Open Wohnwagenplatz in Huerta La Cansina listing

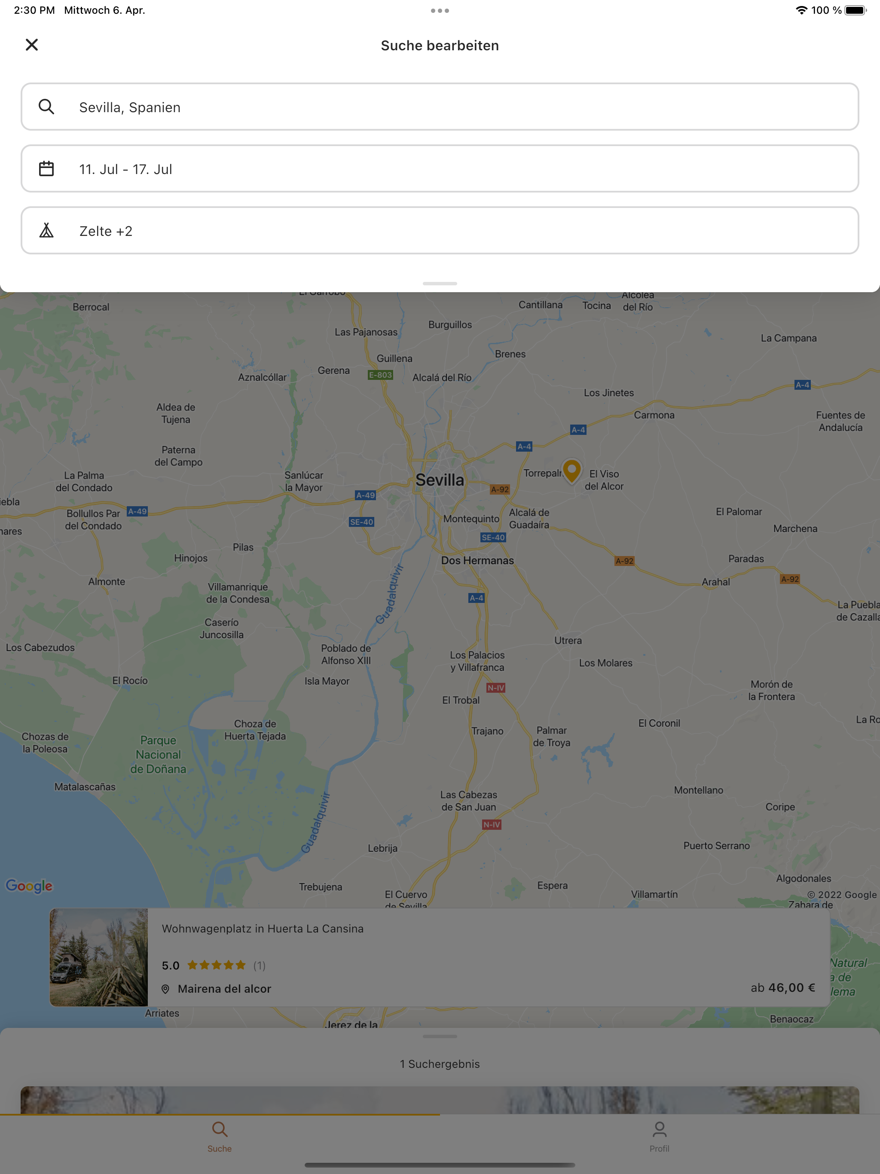tap(263, 929)
